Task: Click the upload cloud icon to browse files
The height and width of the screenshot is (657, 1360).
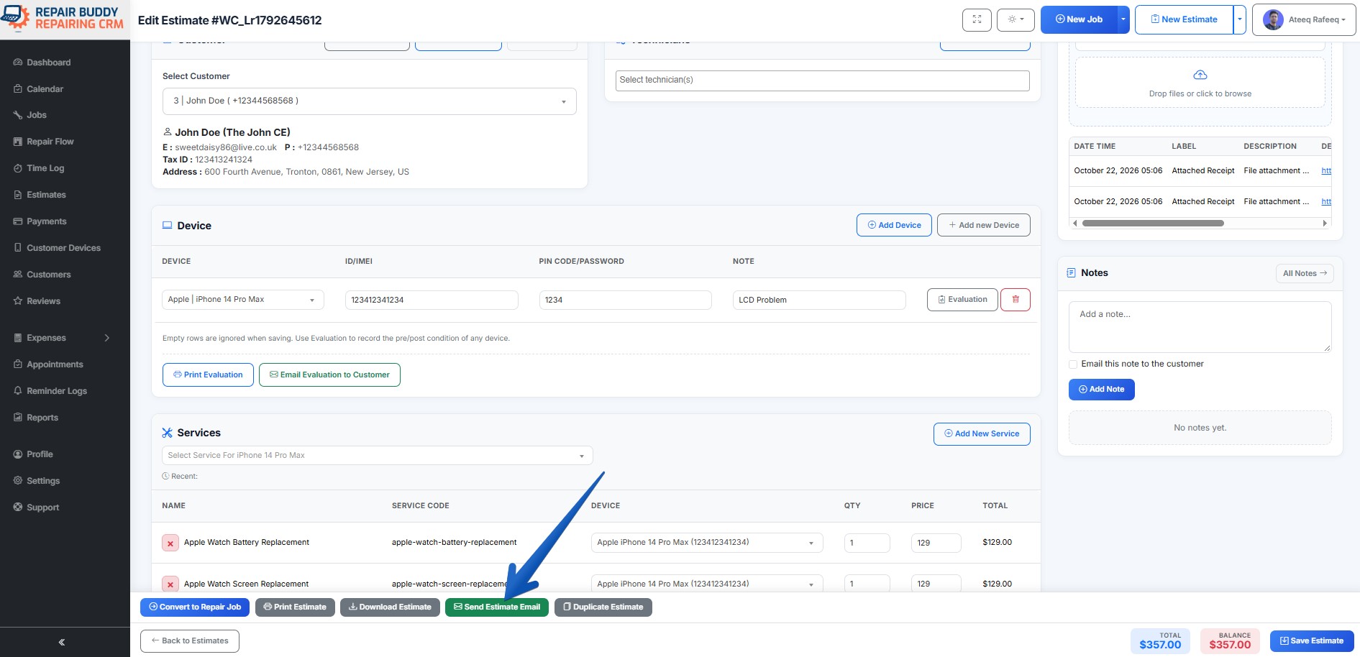Action: (1200, 75)
